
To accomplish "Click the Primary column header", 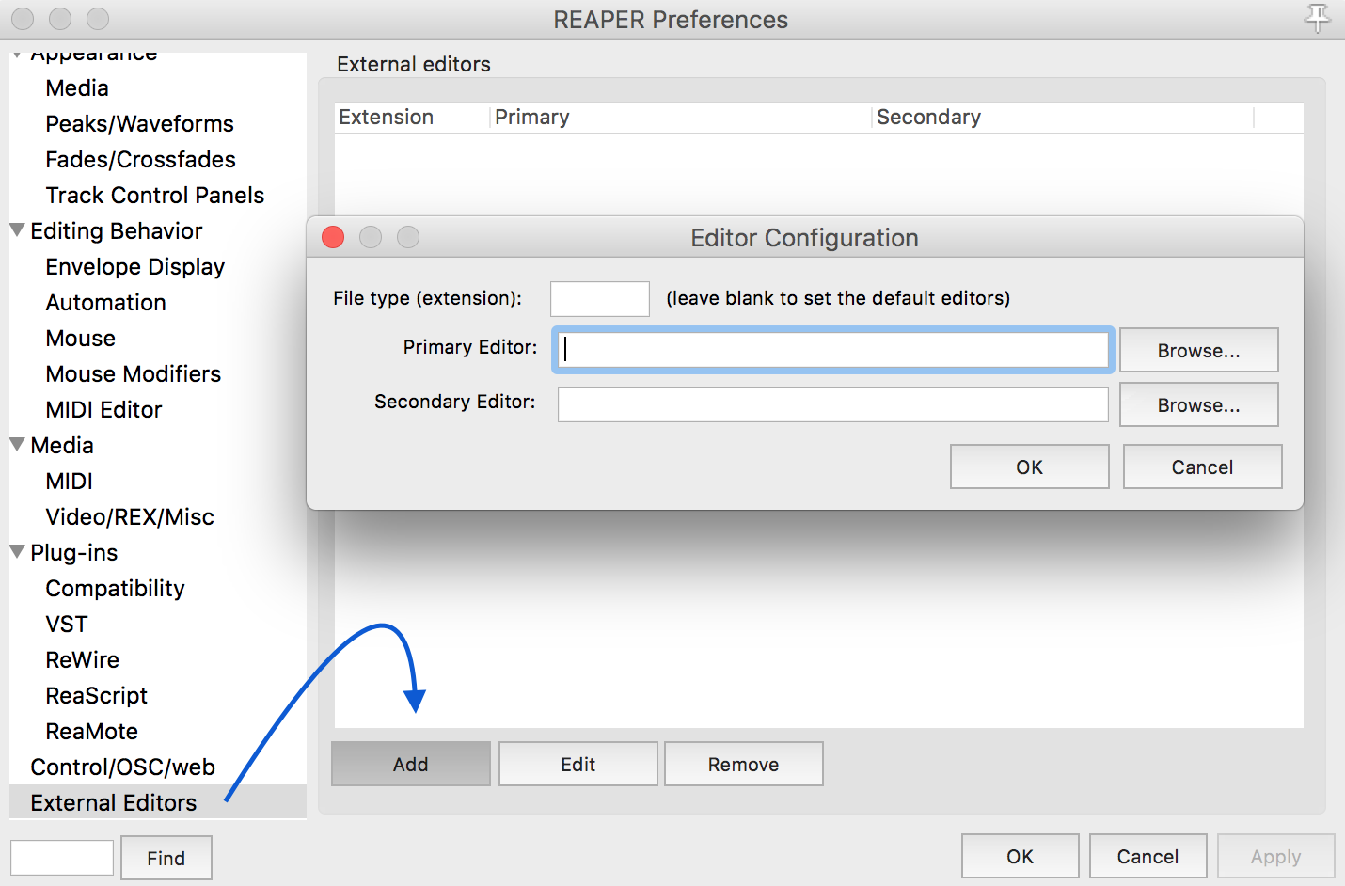I will click(681, 117).
